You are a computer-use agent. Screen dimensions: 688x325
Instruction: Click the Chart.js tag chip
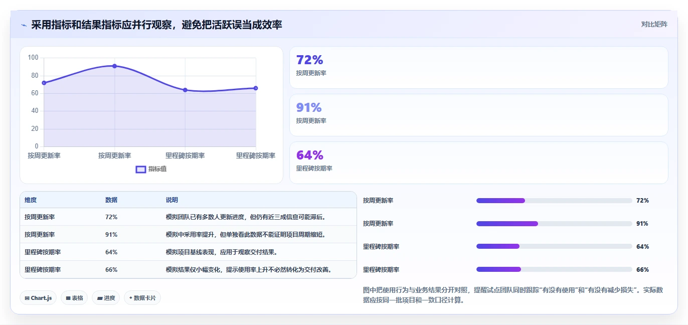pyautogui.click(x=38, y=298)
